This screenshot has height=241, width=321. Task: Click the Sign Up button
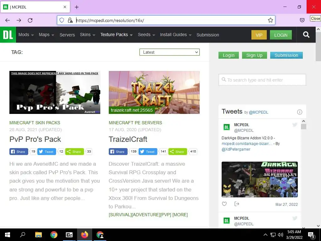point(255,55)
